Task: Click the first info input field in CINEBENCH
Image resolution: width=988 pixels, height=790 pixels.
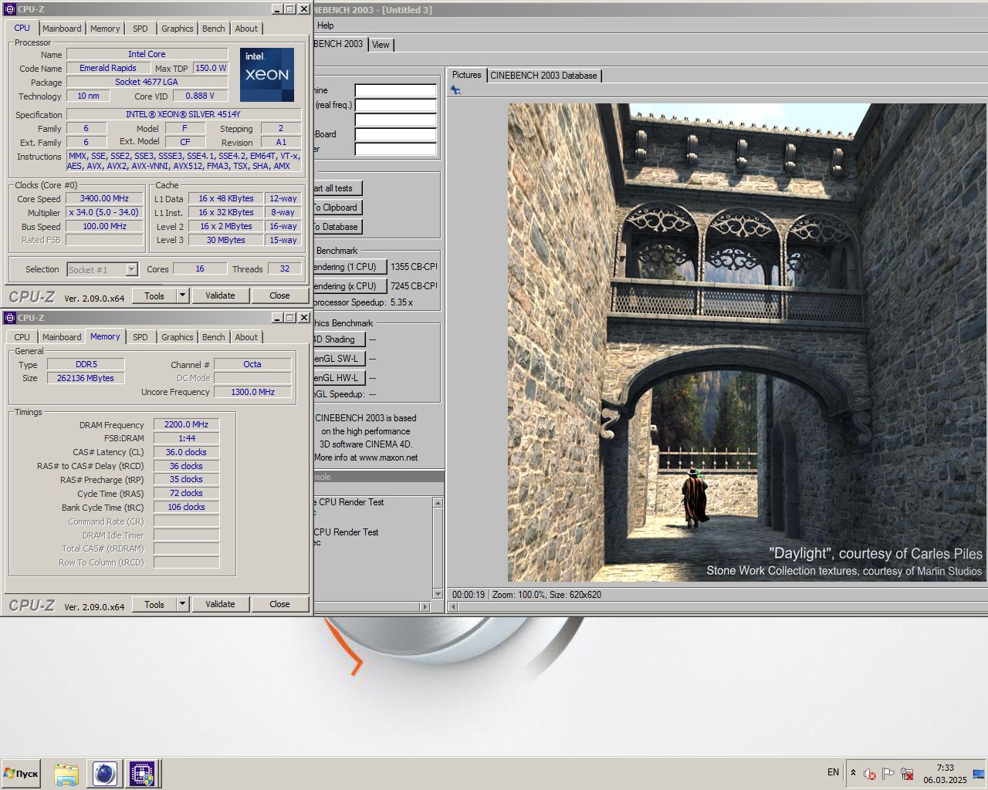Action: pyautogui.click(x=395, y=90)
